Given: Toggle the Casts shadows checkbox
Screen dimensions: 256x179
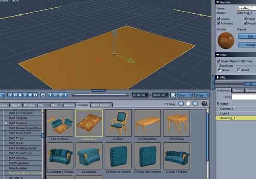Looking at the screenshot, I should tap(245, 19).
